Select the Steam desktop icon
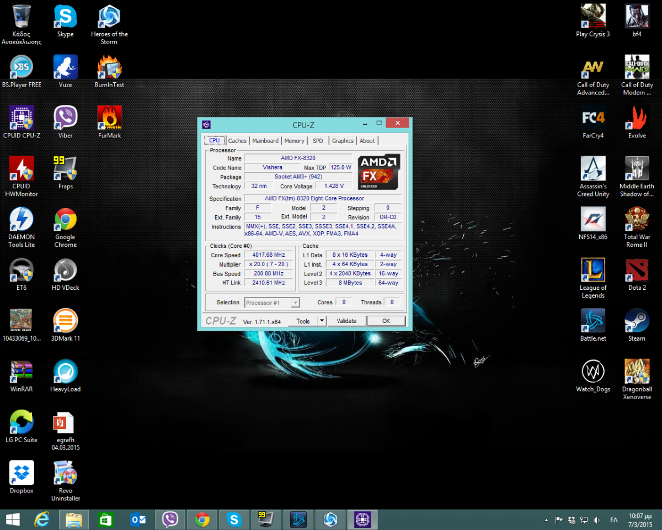 point(637,325)
